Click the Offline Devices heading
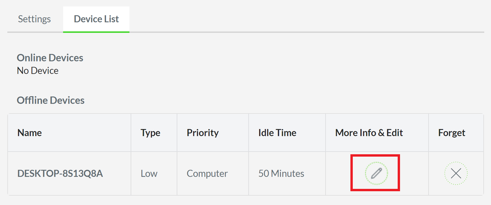 click(50, 100)
